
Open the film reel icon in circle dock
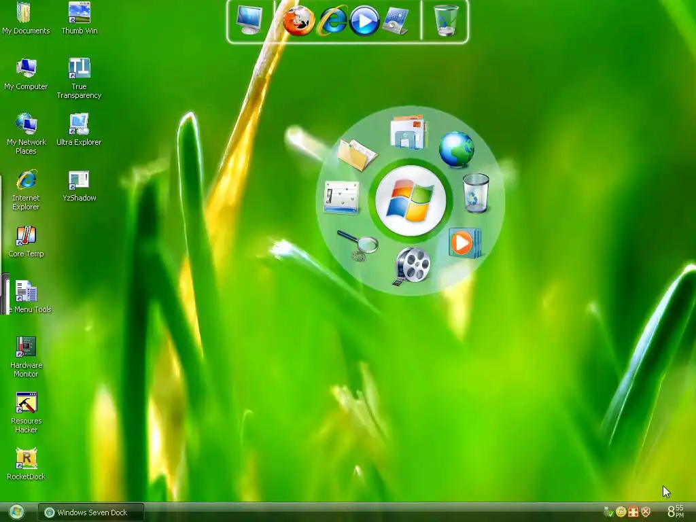click(x=412, y=266)
